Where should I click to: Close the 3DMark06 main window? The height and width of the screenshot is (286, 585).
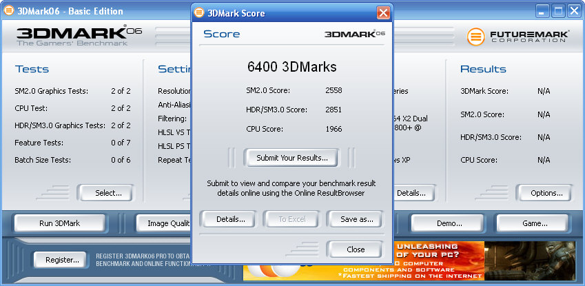574,11
